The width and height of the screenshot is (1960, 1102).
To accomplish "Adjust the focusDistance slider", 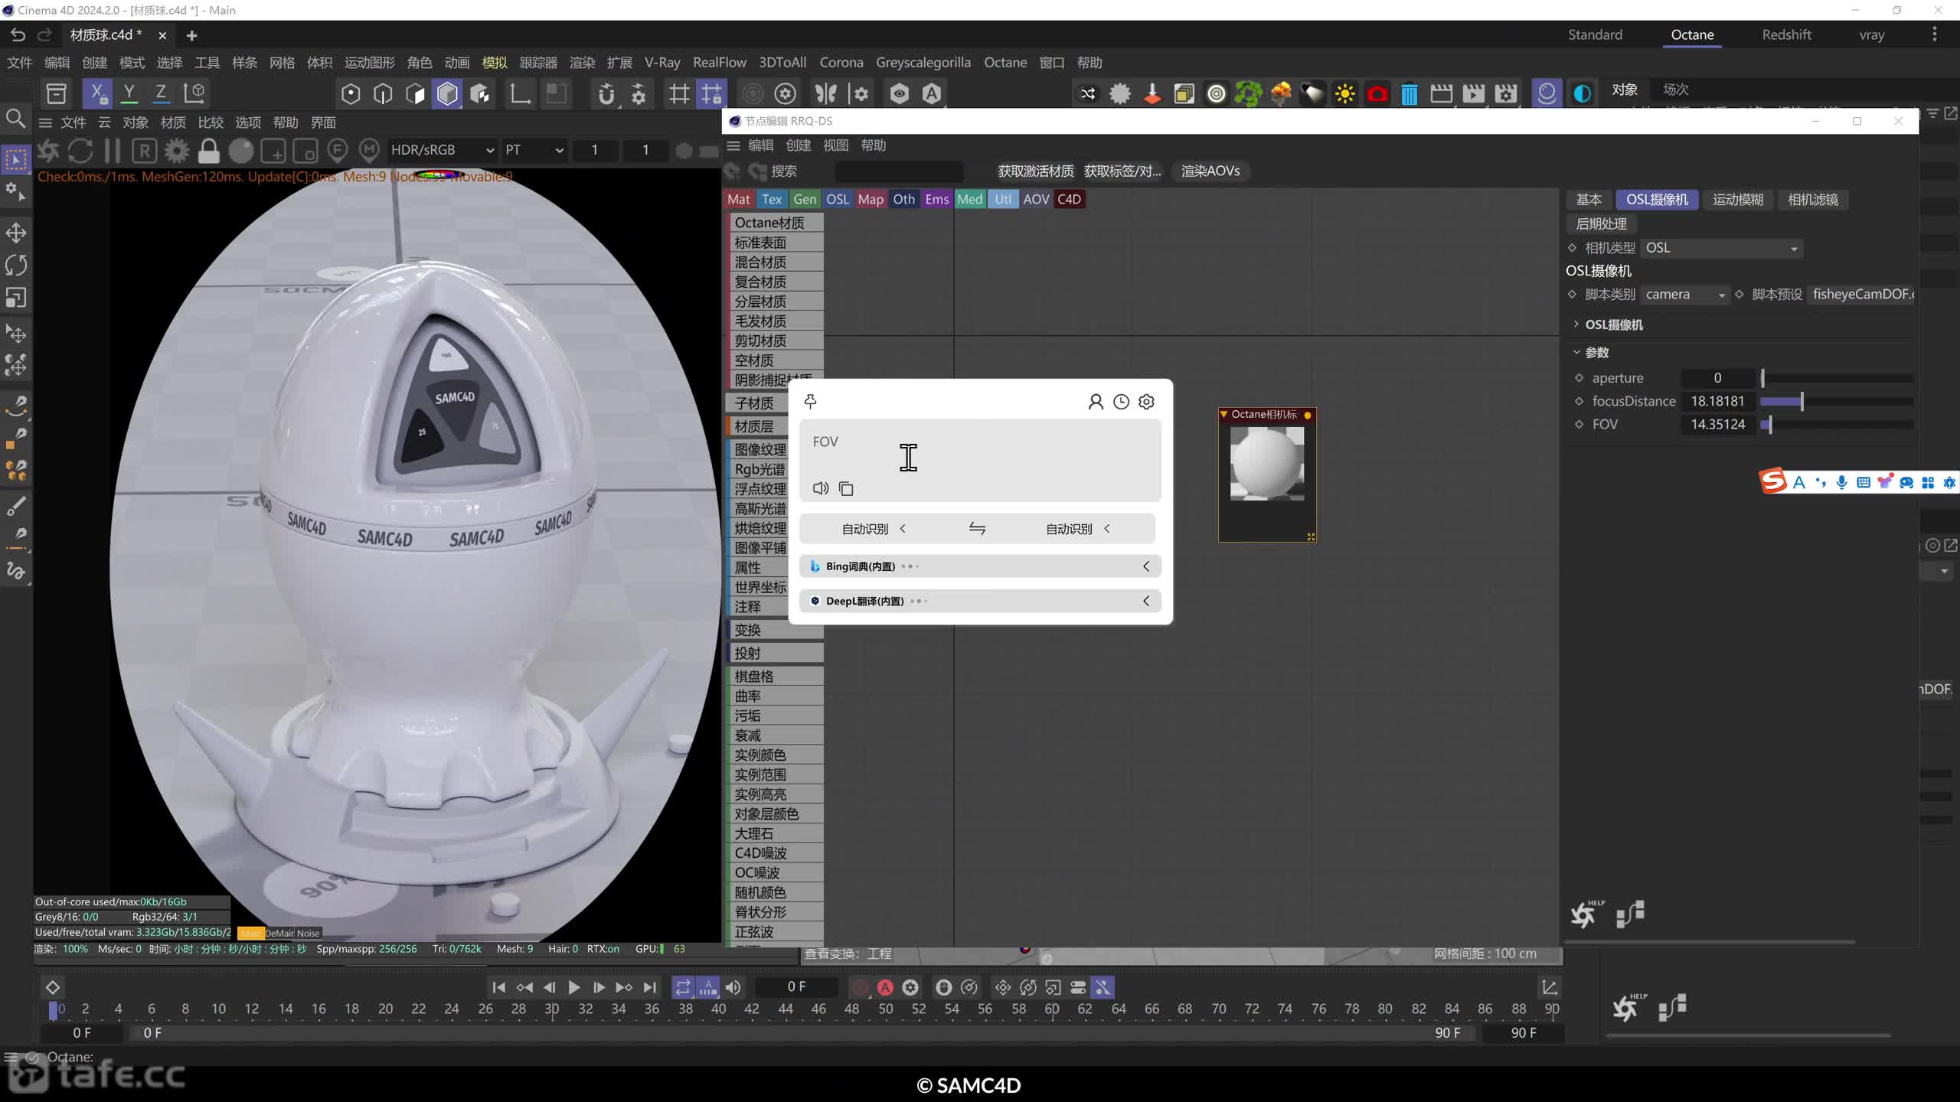I will coord(1837,401).
